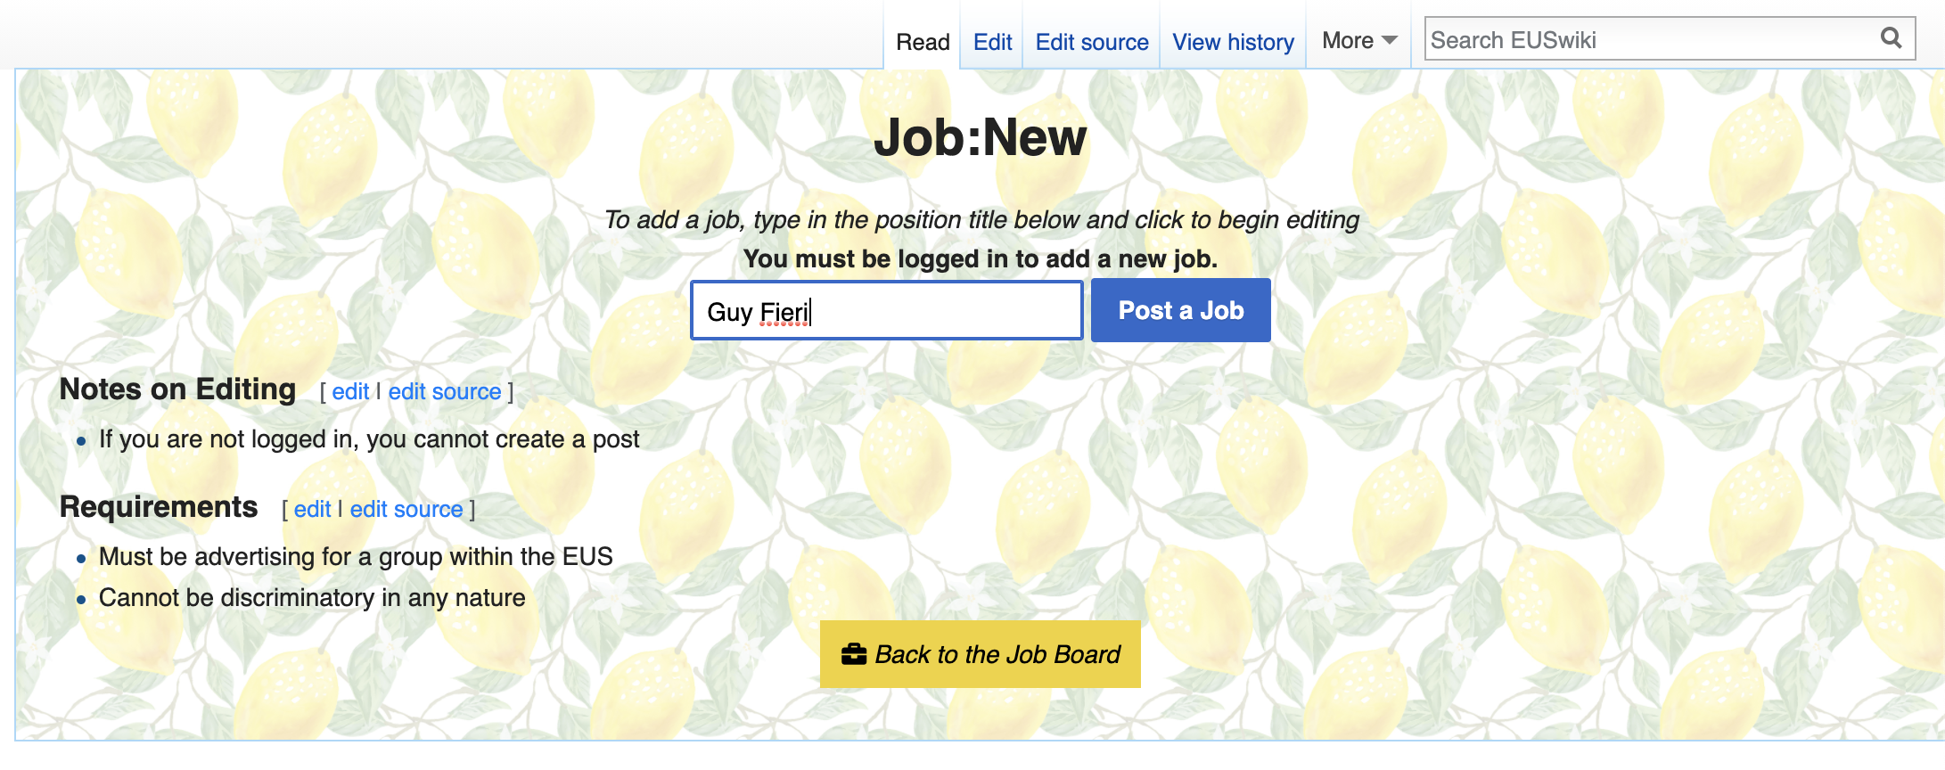Expand the More dropdown arrow

(1389, 40)
